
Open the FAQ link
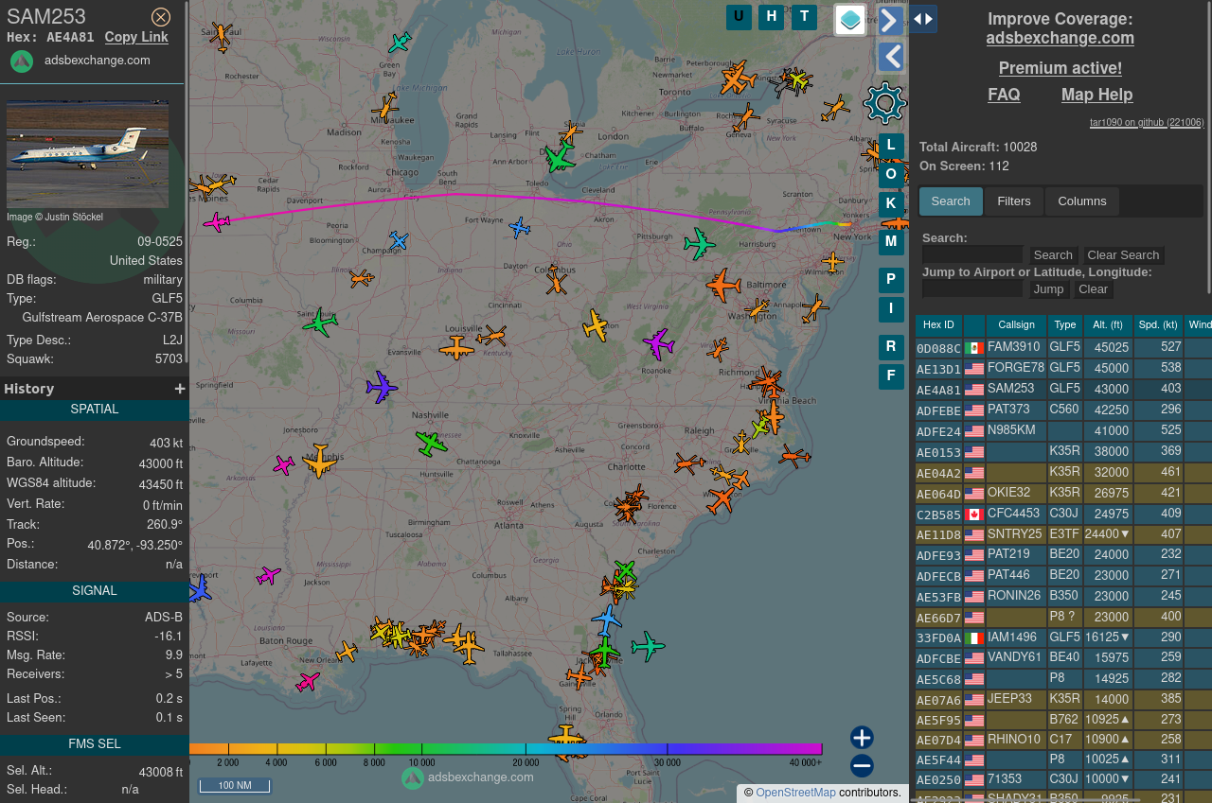point(1004,95)
